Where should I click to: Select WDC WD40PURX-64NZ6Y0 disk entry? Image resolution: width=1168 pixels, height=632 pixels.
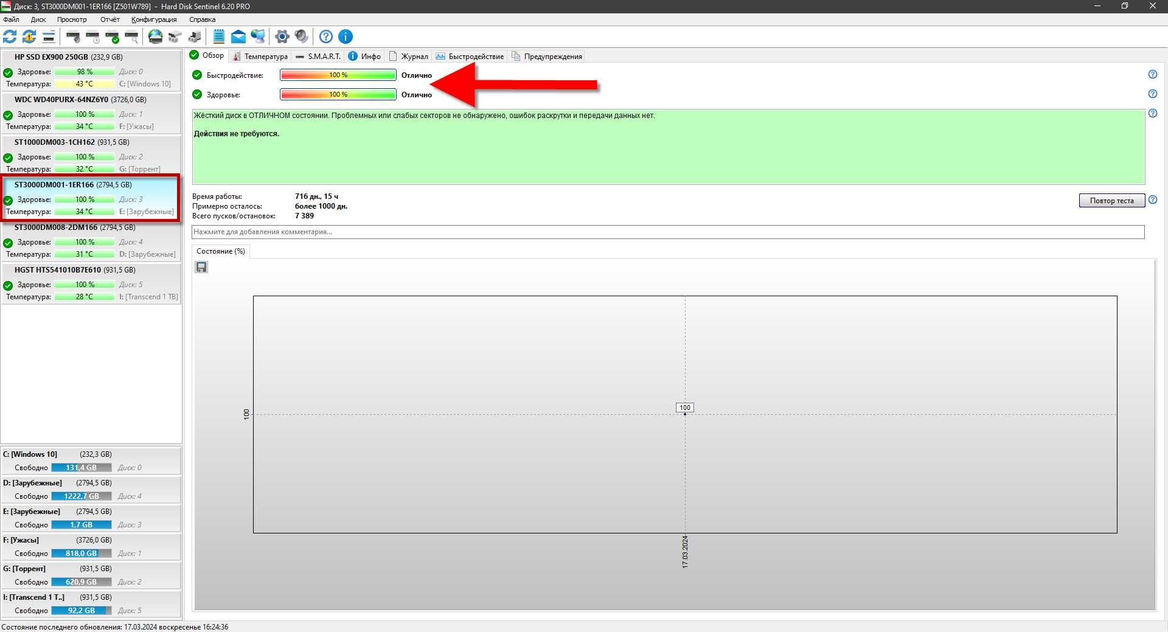tap(91, 113)
